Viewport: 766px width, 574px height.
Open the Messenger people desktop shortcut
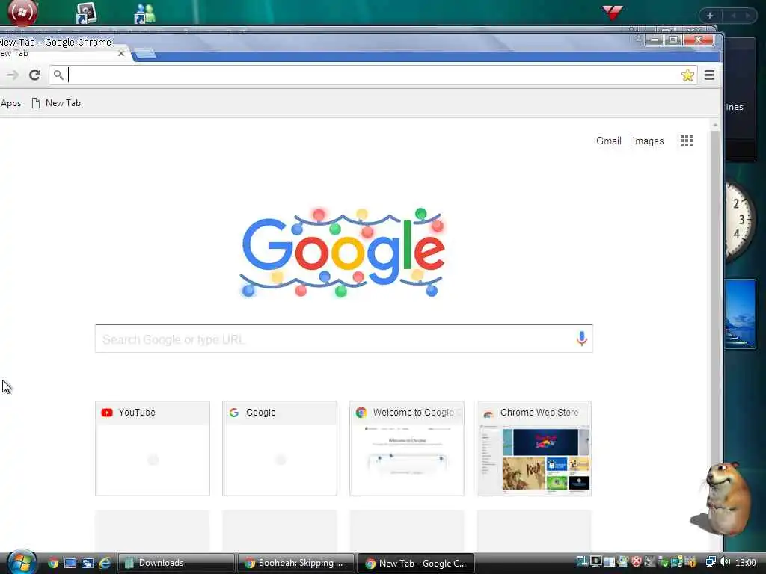[x=144, y=13]
